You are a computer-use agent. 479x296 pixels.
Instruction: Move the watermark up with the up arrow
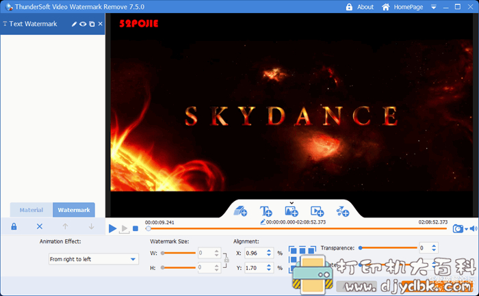(65, 226)
